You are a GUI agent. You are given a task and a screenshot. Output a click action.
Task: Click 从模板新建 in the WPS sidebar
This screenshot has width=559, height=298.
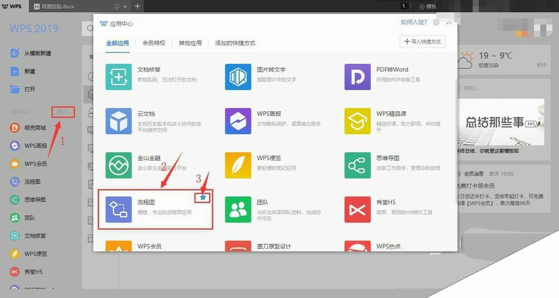31,53
